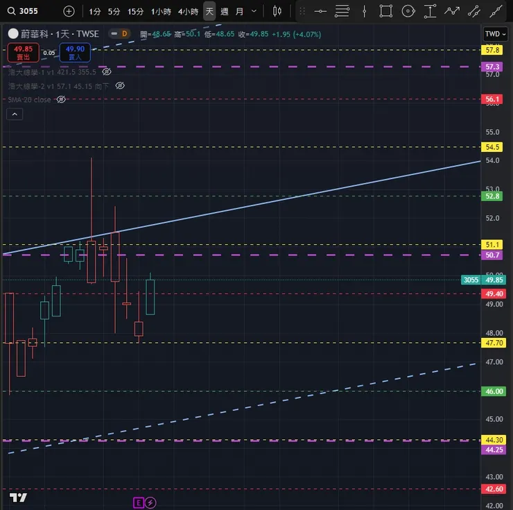Viewport: 513px width, 510px height.
Task: Click the 50.7 purple price label
Action: (x=492, y=255)
